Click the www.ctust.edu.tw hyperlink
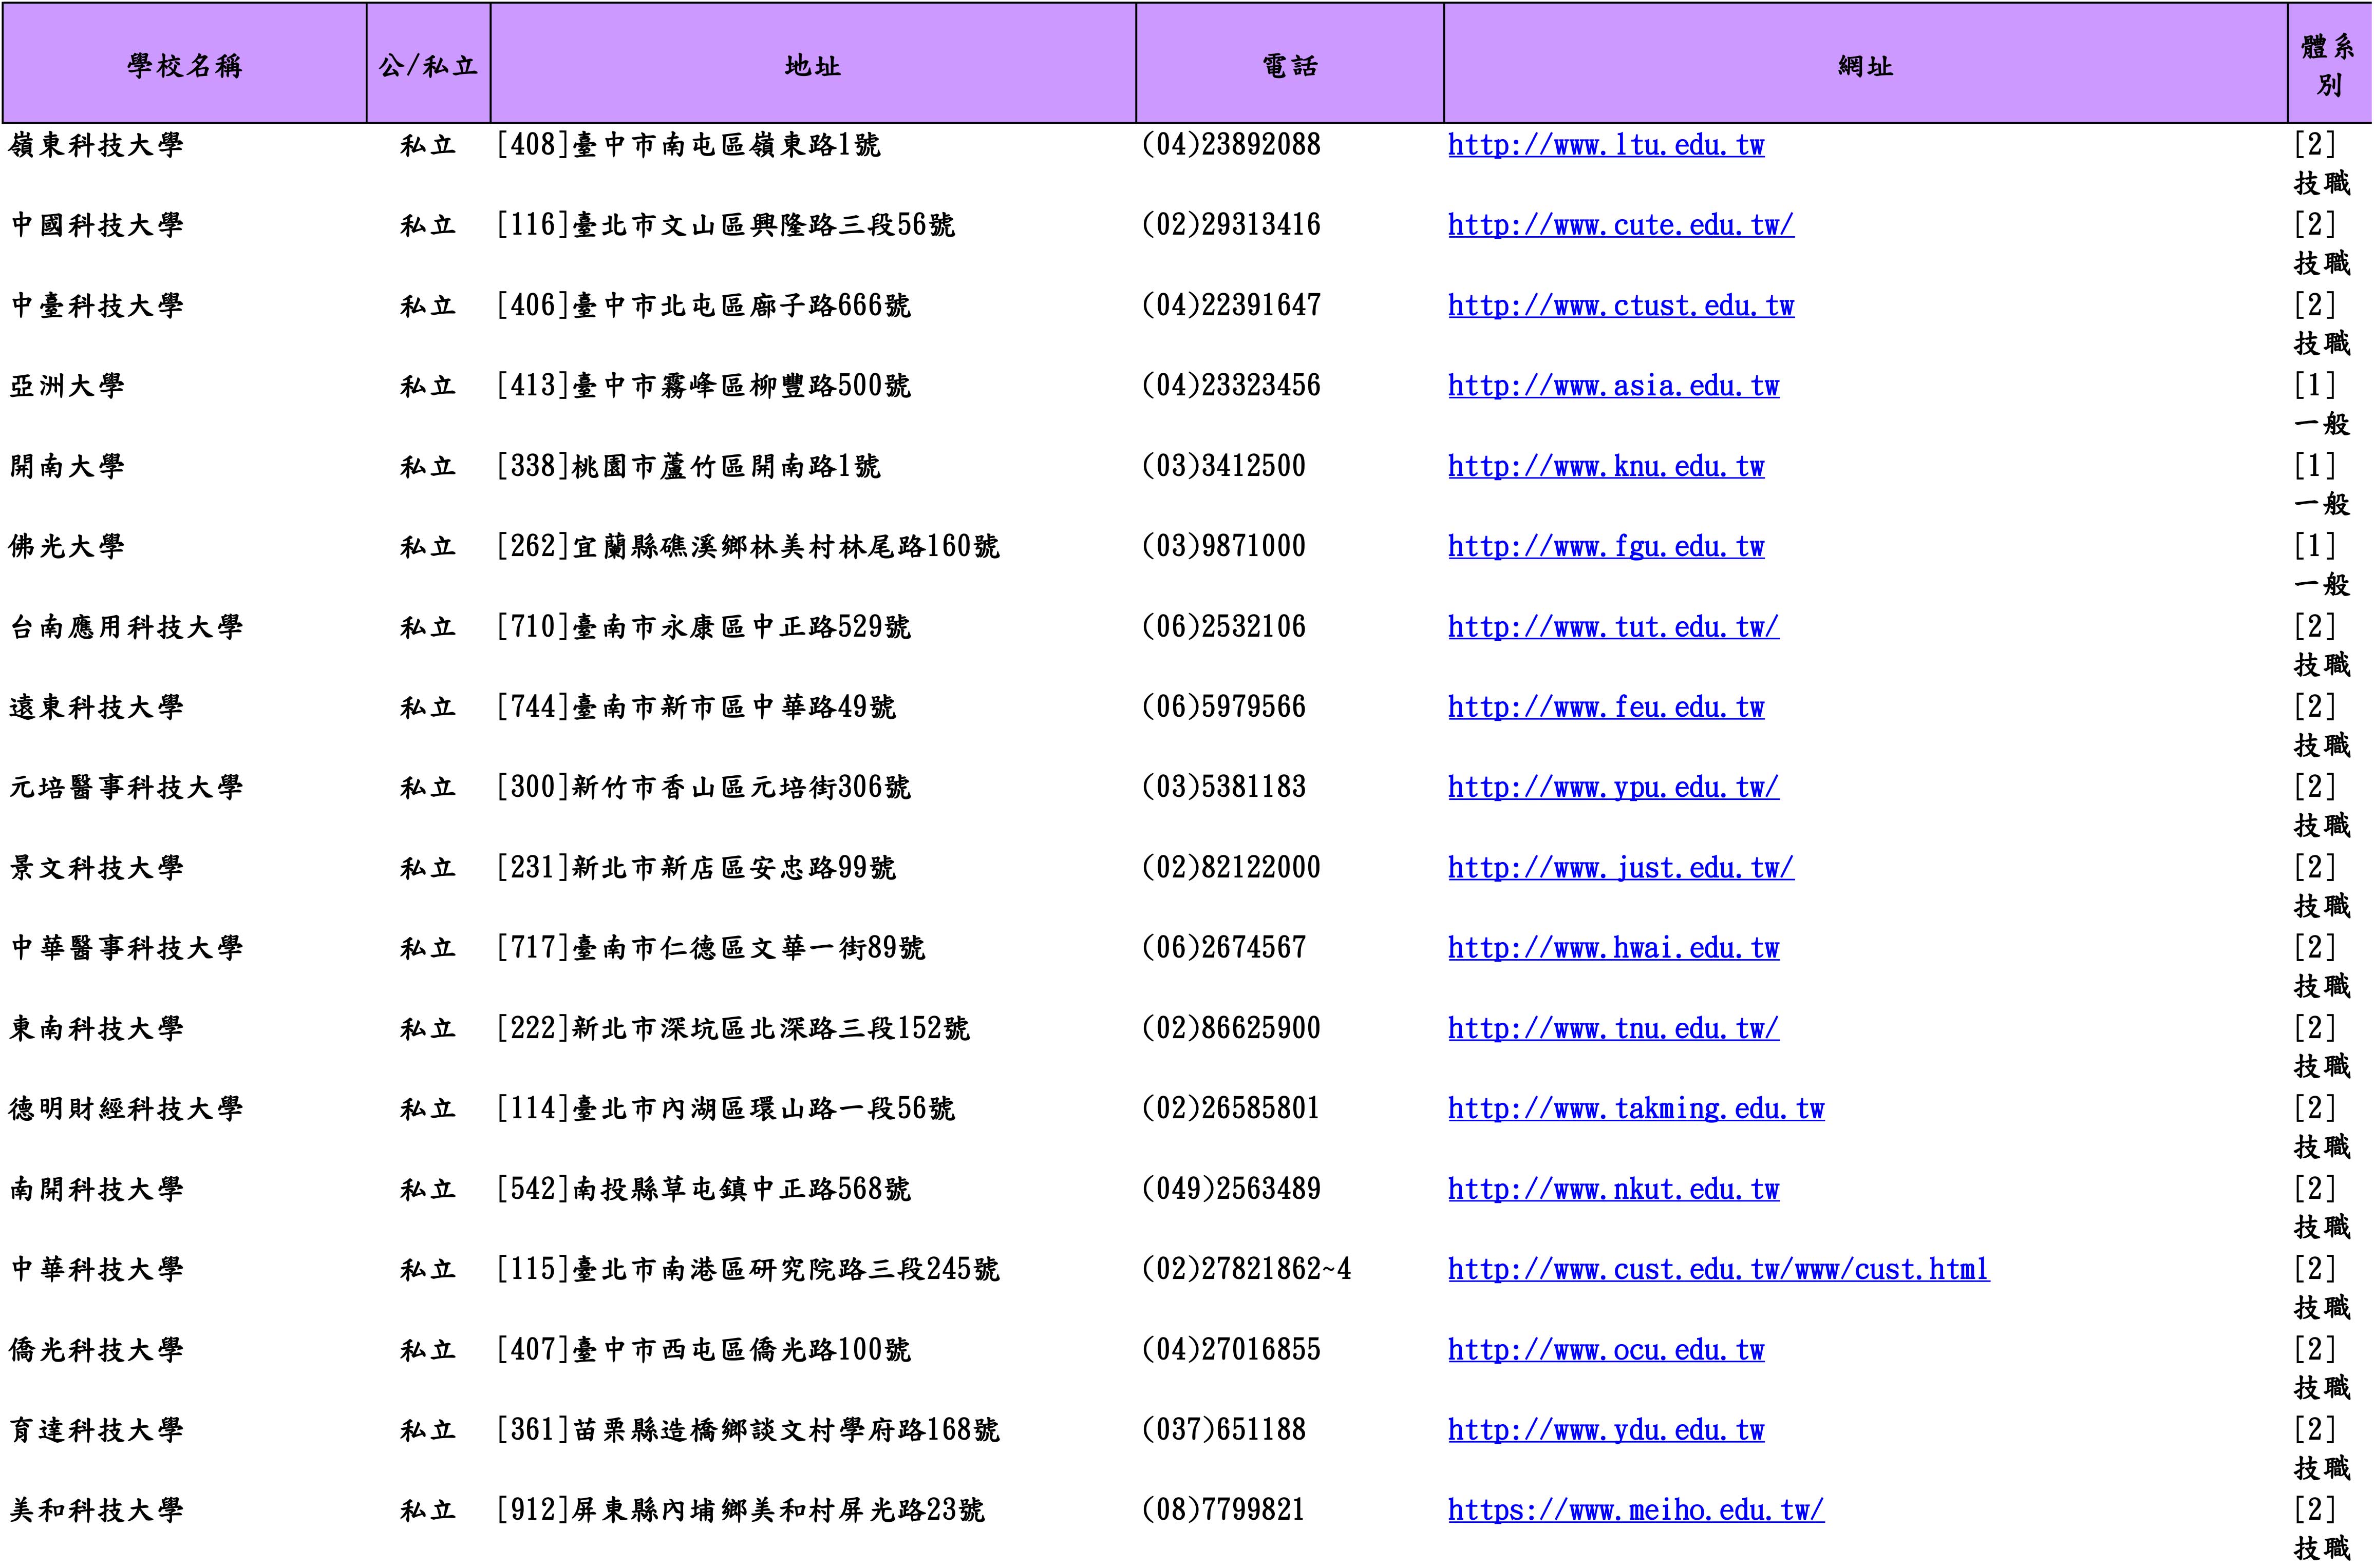The height and width of the screenshot is (1568, 2374). coord(1619,306)
